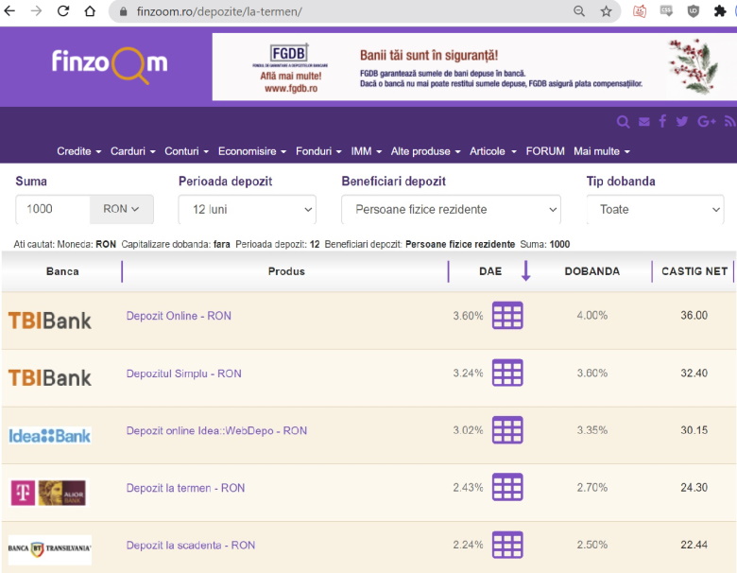Viewport: 737px width, 573px height.
Task: Visit the Facebook page icon
Action: pos(662,121)
